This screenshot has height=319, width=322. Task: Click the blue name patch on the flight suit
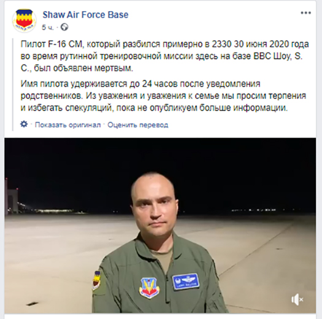pos(186,282)
